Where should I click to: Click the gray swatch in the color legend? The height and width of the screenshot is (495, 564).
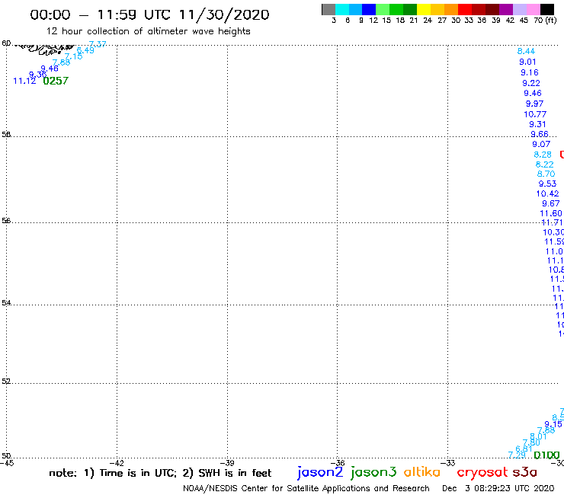click(328, 9)
